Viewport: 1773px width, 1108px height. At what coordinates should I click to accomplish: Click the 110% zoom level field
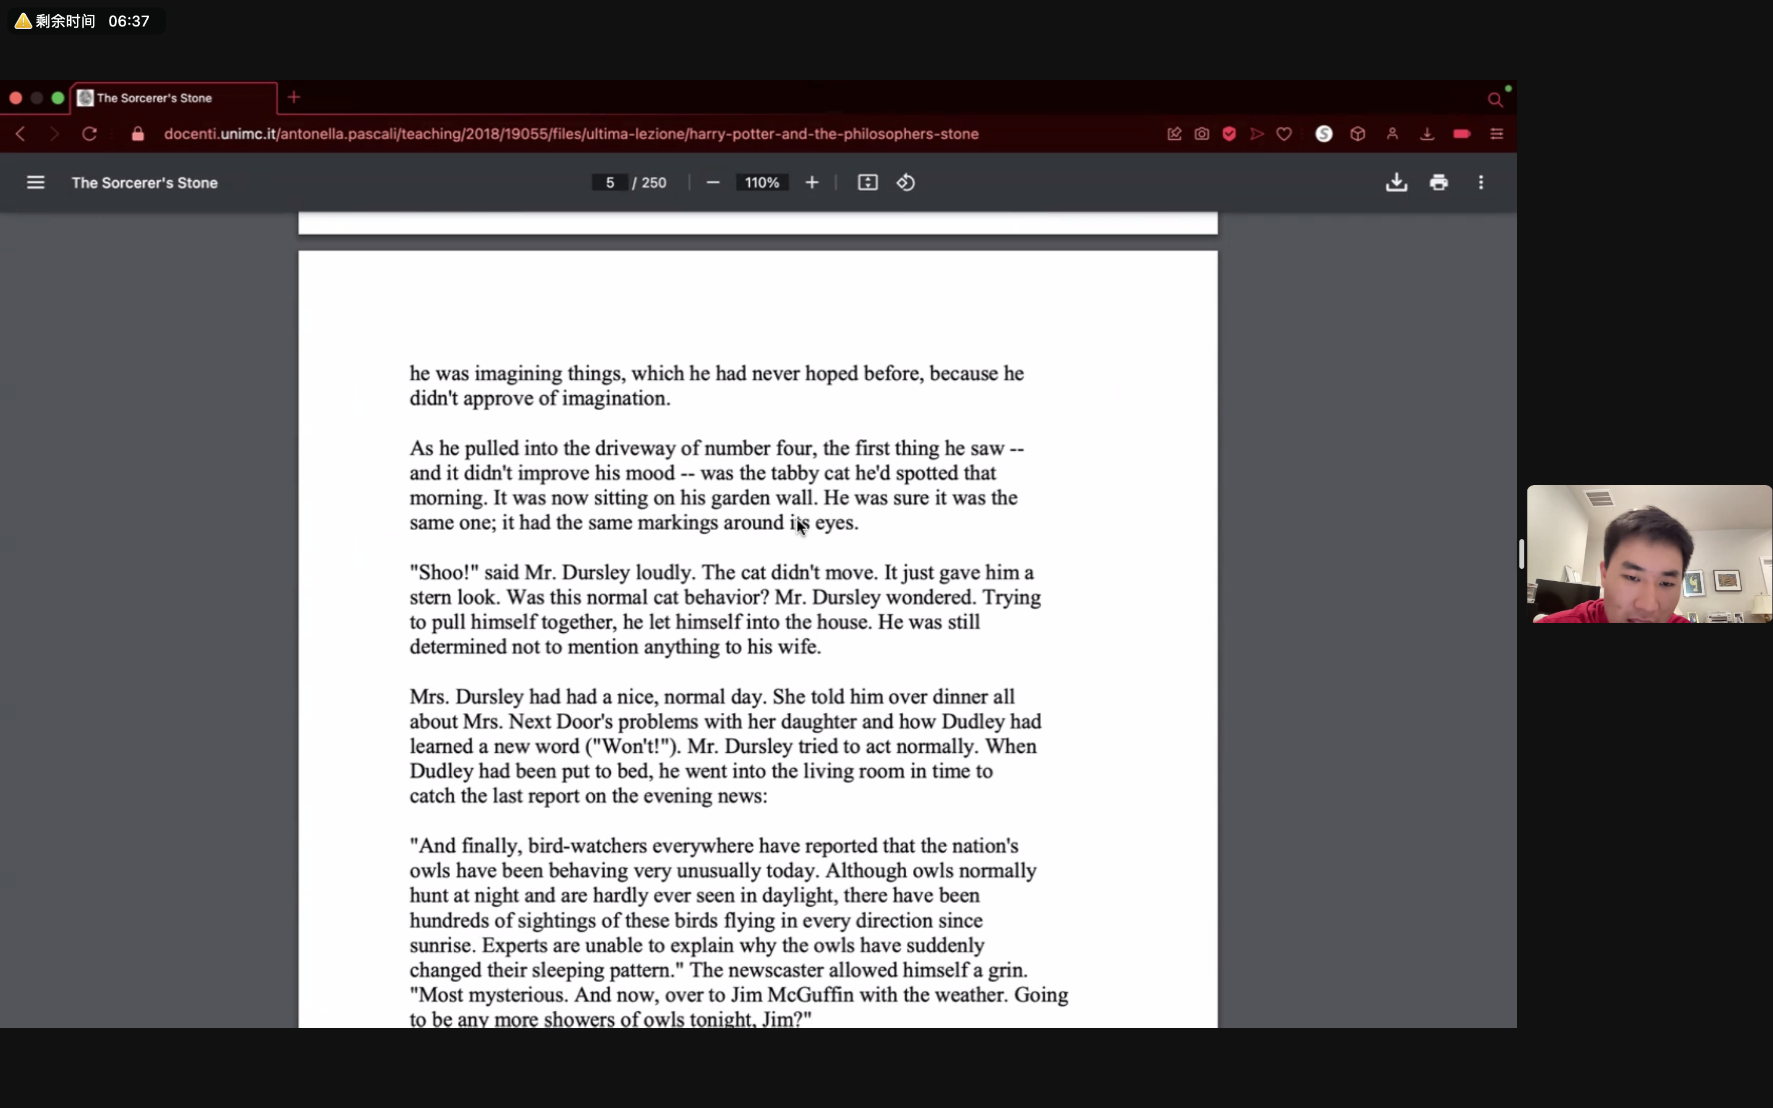pyautogui.click(x=762, y=182)
